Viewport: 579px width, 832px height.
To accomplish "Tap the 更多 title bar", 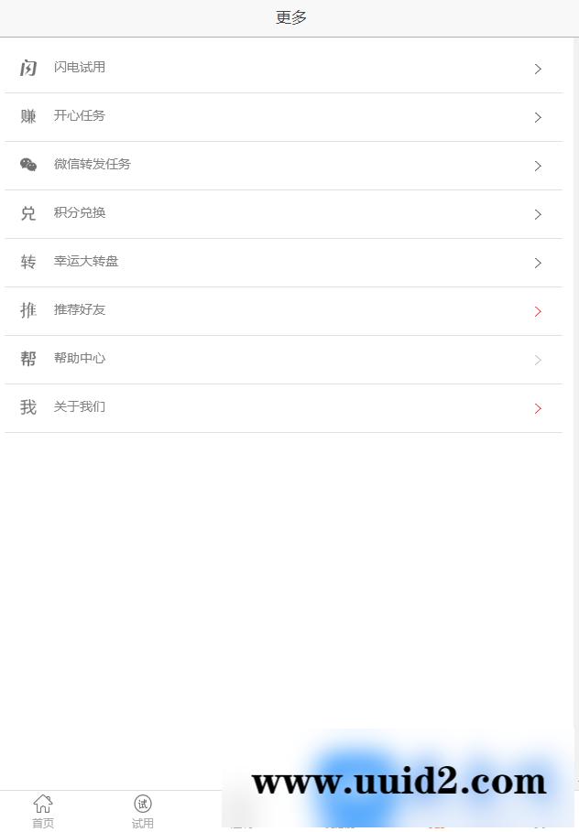I will (x=289, y=16).
